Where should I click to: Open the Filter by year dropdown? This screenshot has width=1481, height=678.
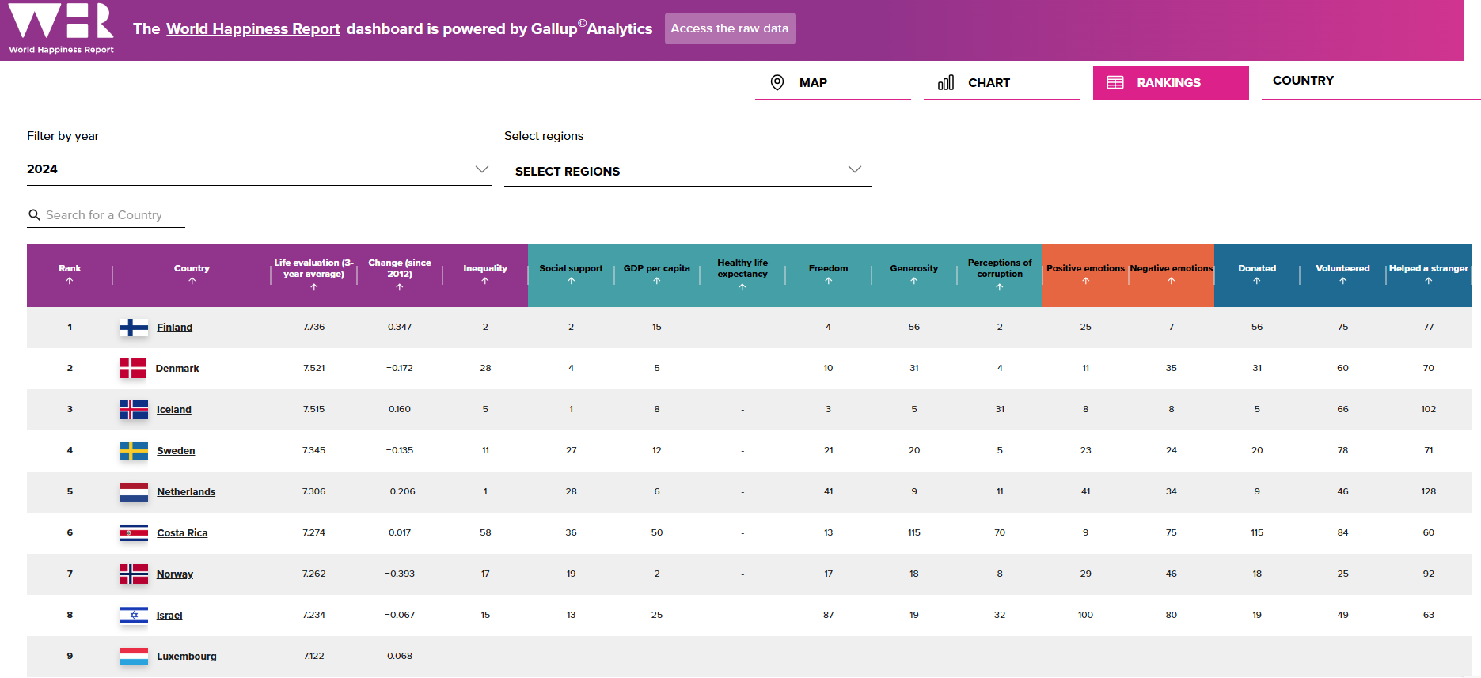(258, 169)
